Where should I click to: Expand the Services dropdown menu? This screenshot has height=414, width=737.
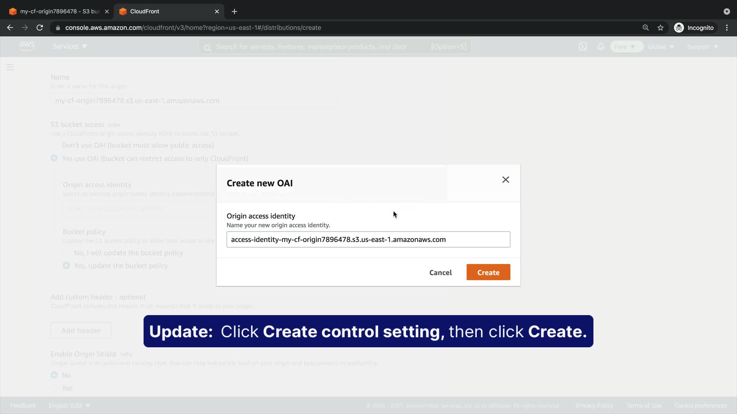click(x=69, y=46)
